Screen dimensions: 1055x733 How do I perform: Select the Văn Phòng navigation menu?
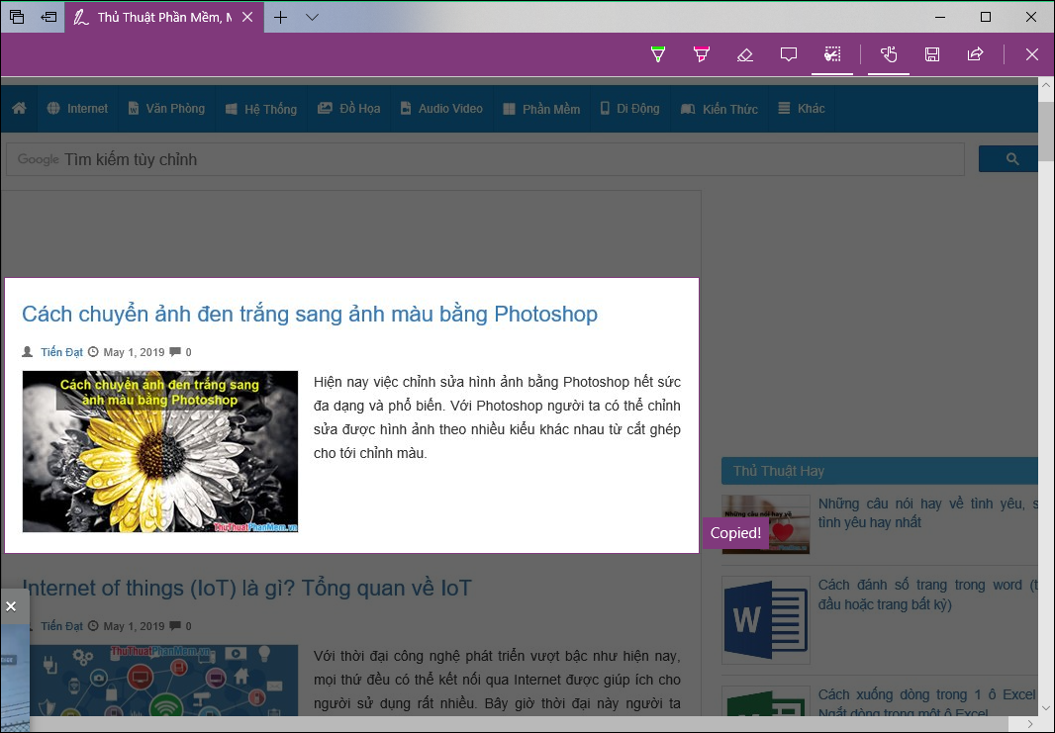(x=165, y=109)
